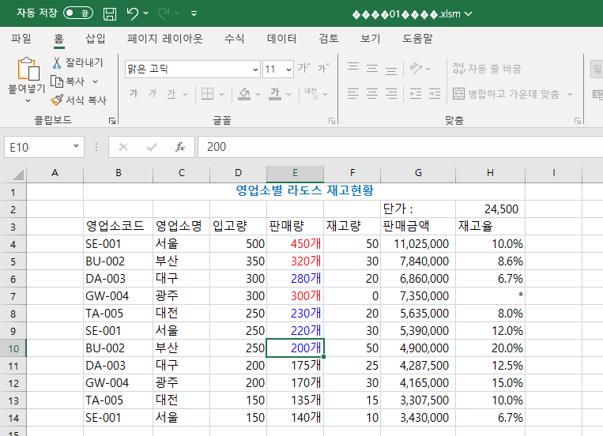The width and height of the screenshot is (603, 436).
Task: Select cell G4 containing 11,025,000
Action: [x=417, y=244]
